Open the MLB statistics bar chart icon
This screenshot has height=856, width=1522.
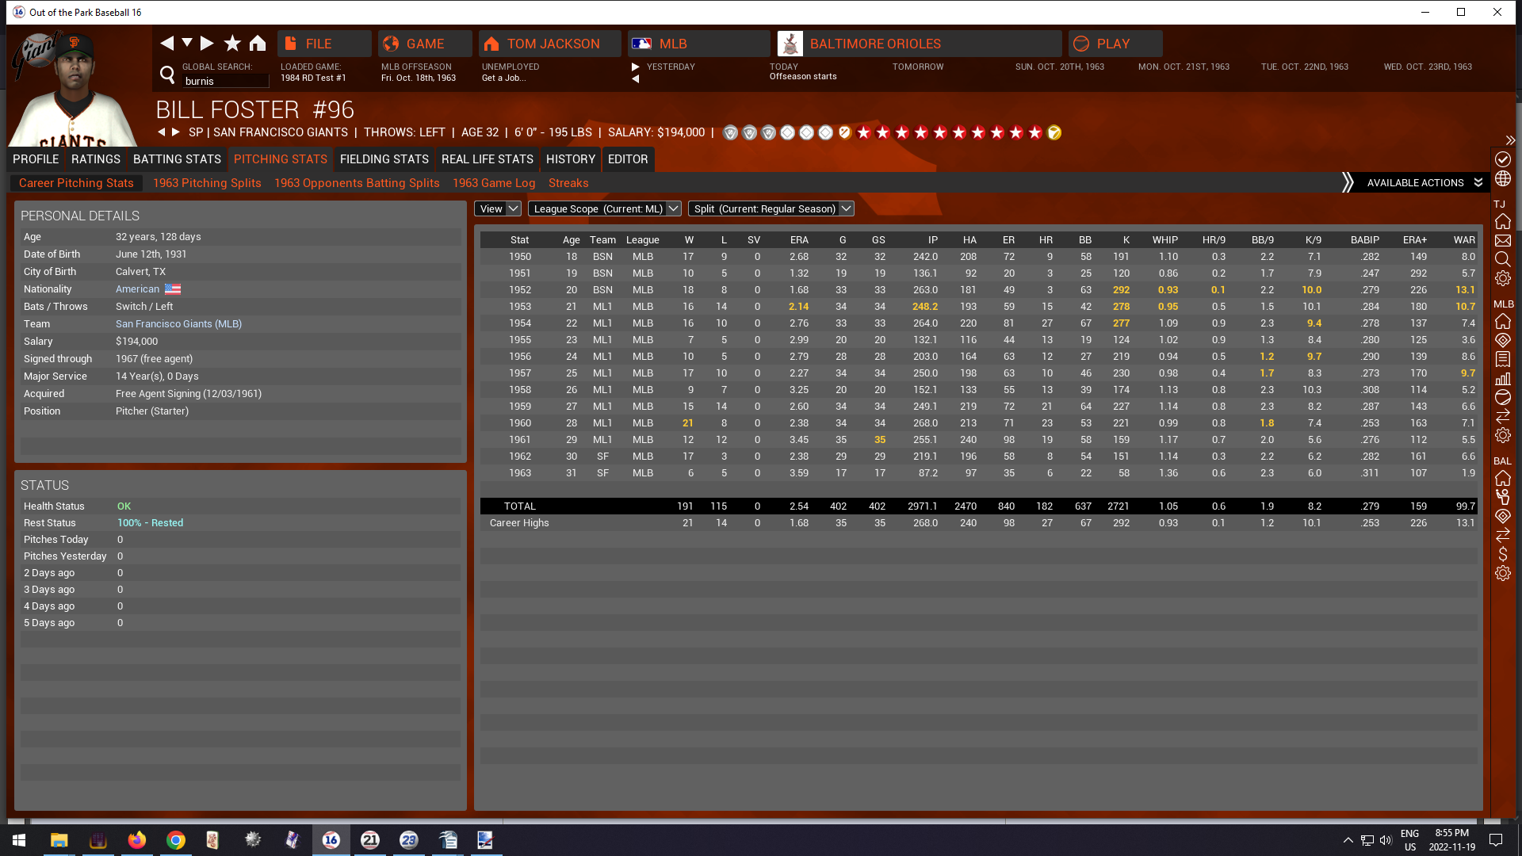coord(1502,379)
